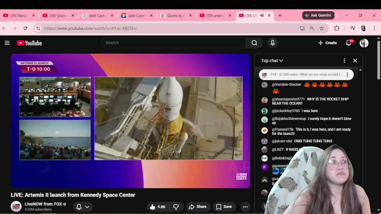The image size is (381, 214).
Task: Open the media control icon
Action: pos(353,28)
